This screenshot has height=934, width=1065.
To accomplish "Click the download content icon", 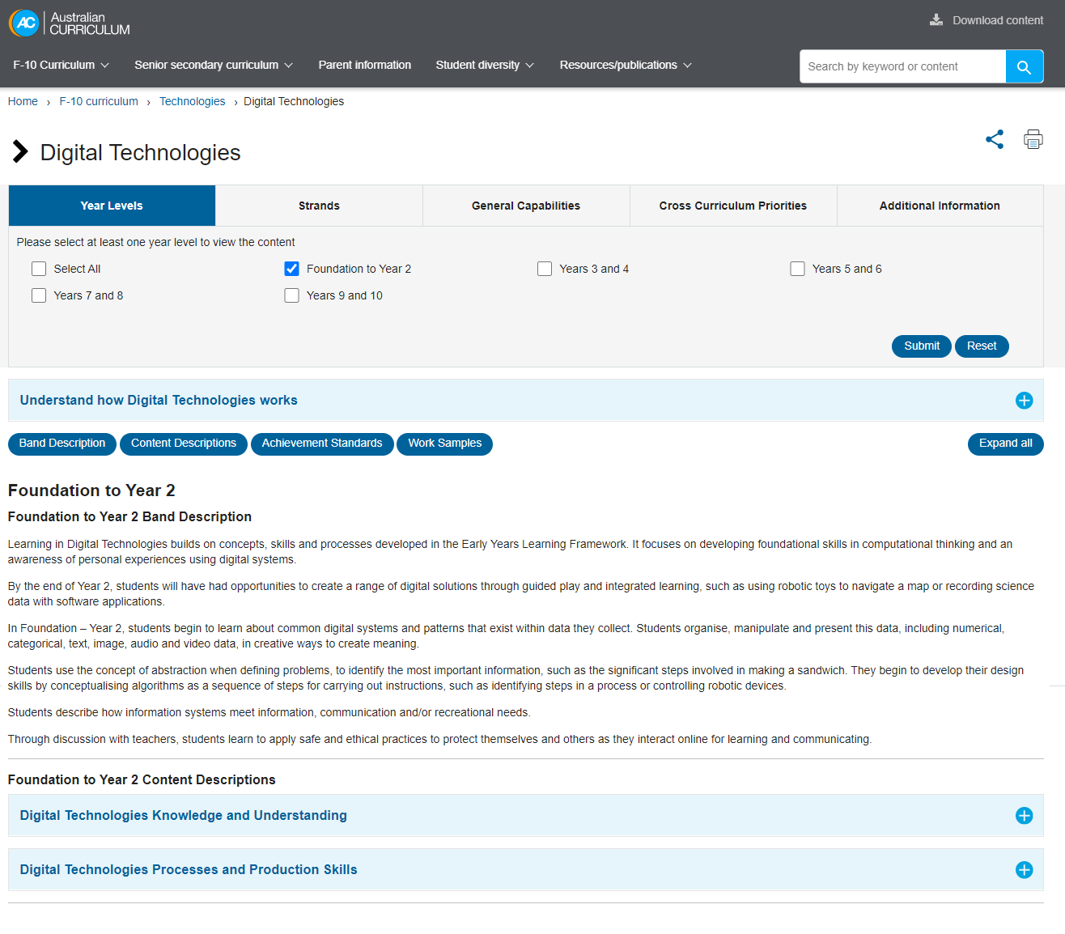I will click(936, 20).
